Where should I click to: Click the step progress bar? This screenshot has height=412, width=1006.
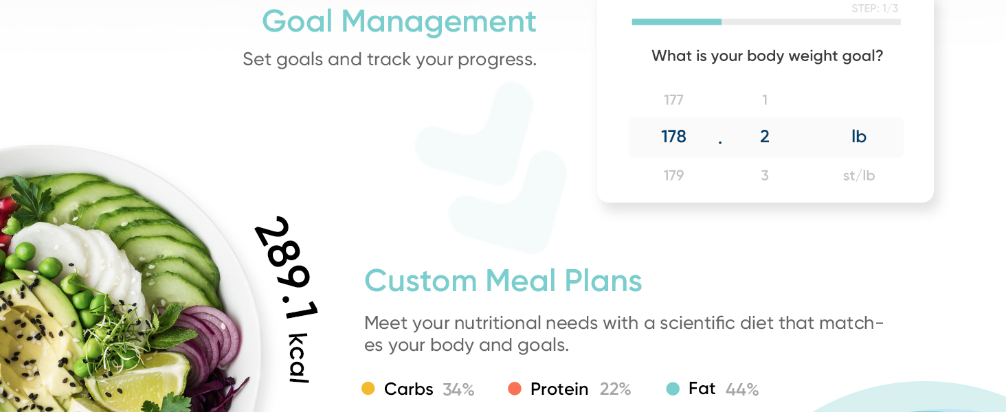tap(765, 21)
